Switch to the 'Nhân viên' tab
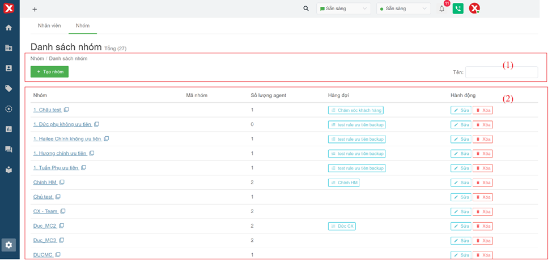The height and width of the screenshot is (260, 552). click(49, 25)
